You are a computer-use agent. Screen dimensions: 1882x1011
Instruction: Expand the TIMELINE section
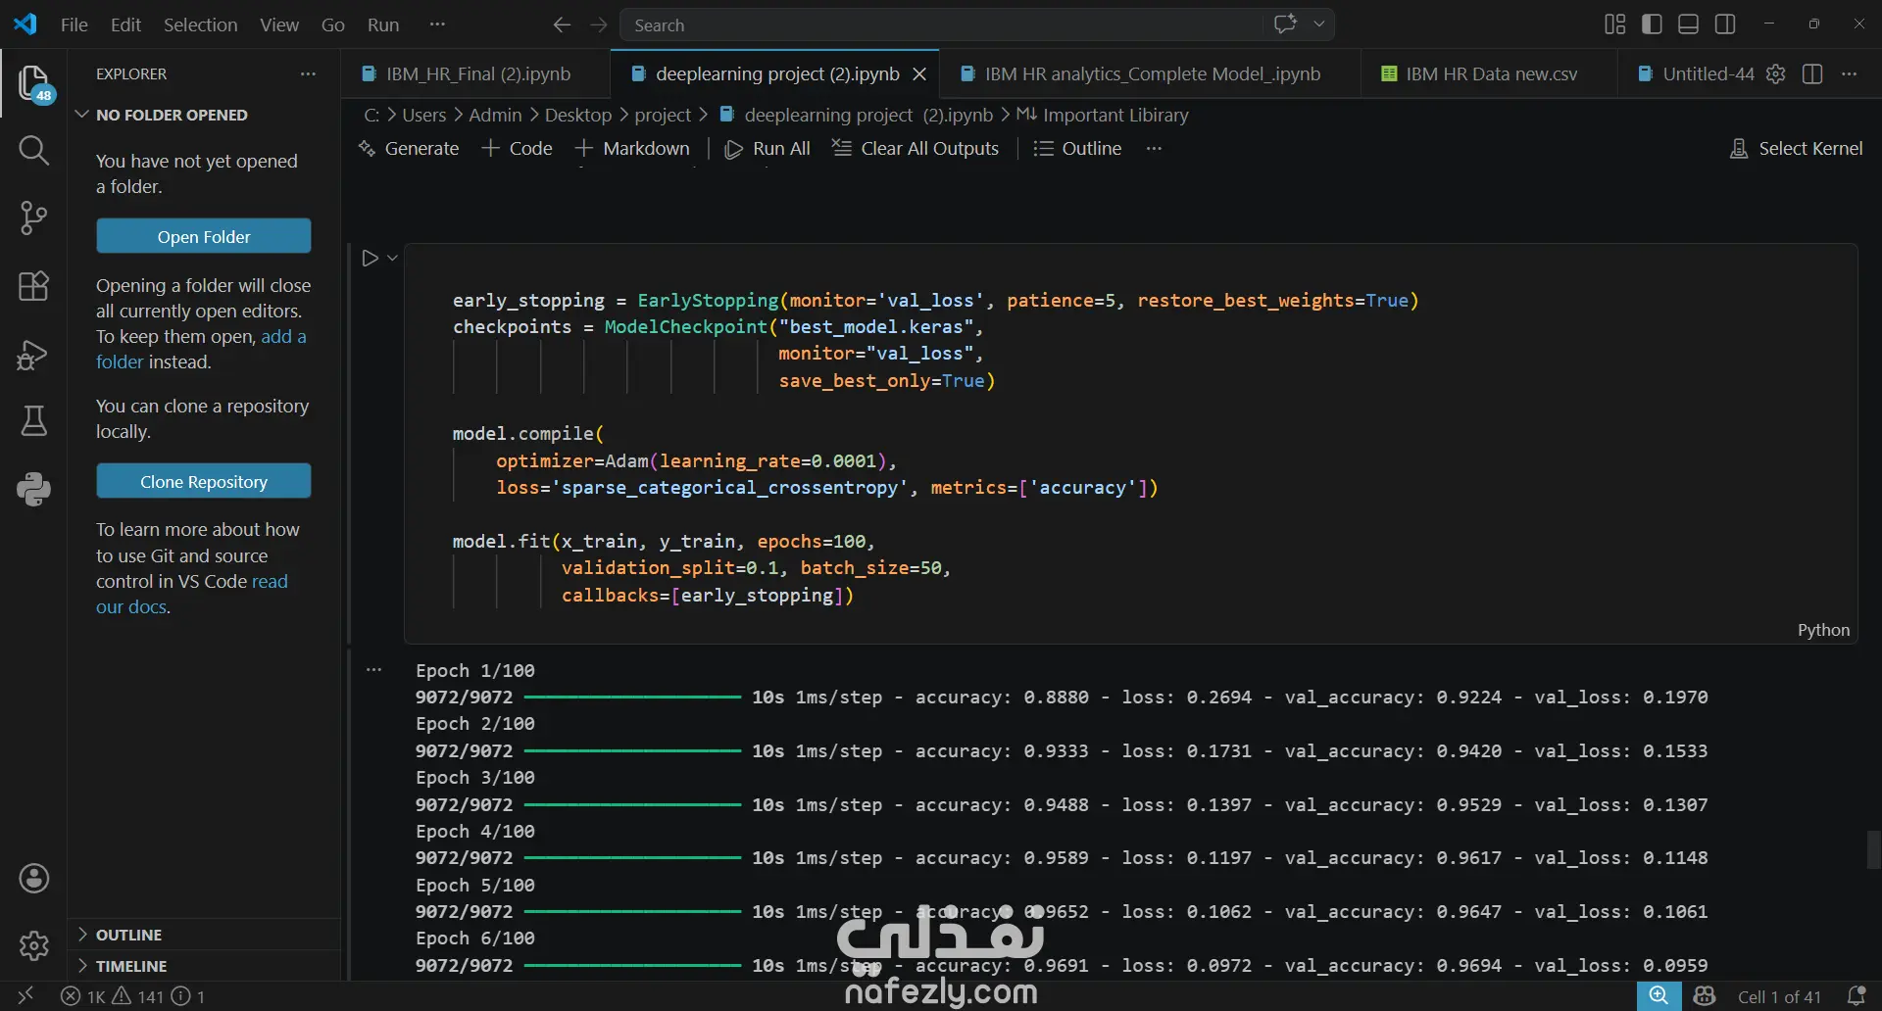click(131, 966)
